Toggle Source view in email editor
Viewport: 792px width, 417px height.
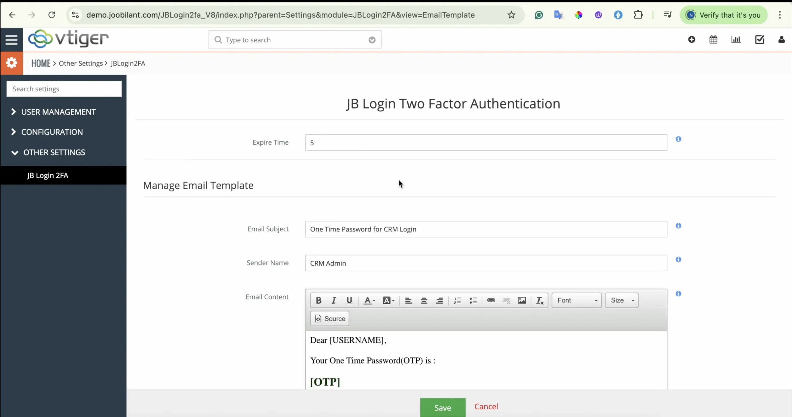330,319
